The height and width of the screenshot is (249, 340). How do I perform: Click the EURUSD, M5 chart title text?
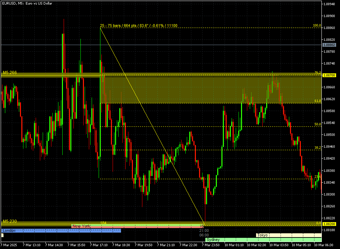pos(27,3)
